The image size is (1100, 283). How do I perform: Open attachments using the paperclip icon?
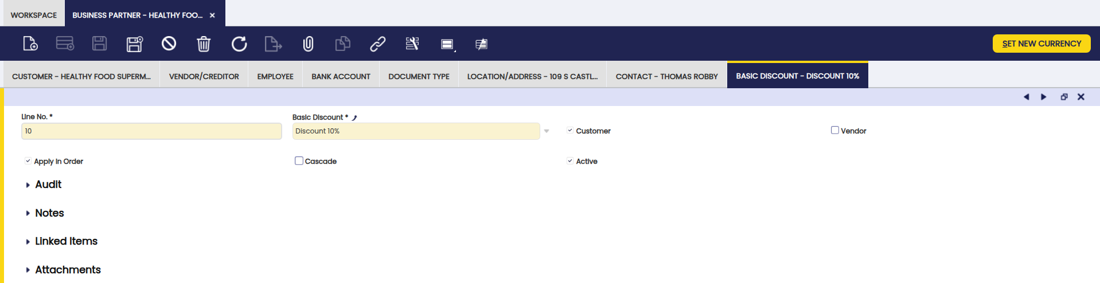coord(308,44)
